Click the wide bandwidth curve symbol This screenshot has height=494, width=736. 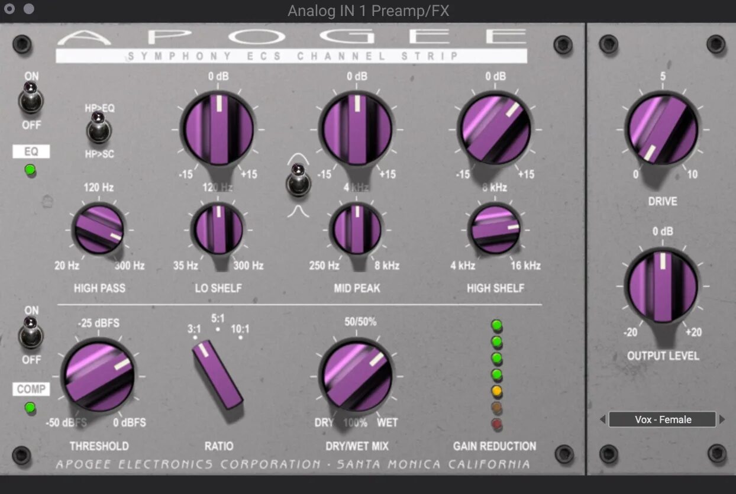(x=298, y=159)
